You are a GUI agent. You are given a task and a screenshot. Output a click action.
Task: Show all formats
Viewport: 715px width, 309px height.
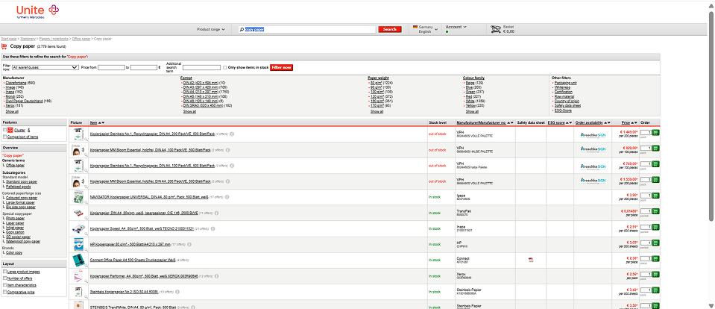click(189, 111)
